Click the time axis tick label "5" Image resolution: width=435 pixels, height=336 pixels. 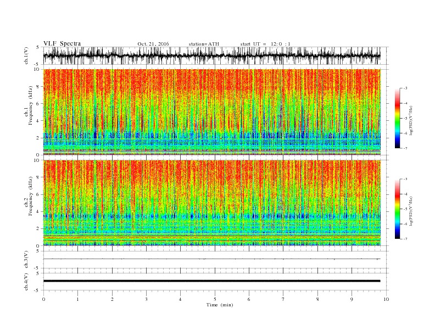pos(215,299)
